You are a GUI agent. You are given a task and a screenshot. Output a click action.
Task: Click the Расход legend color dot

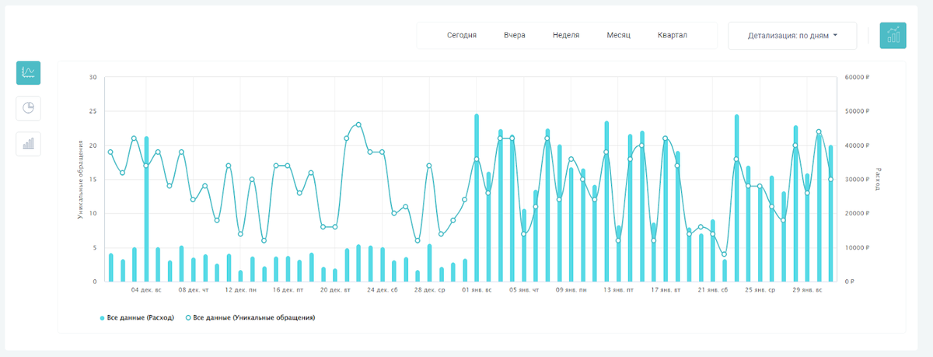103,318
